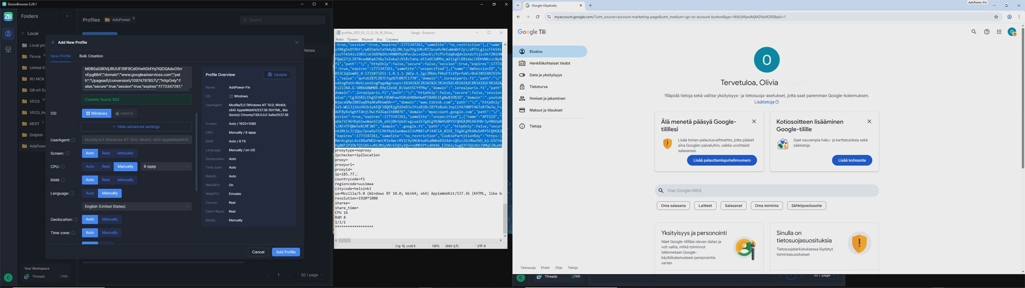The image size is (1025, 288).
Task: Focus 'Hae Google-tililtä' search field
Action: (x=767, y=190)
